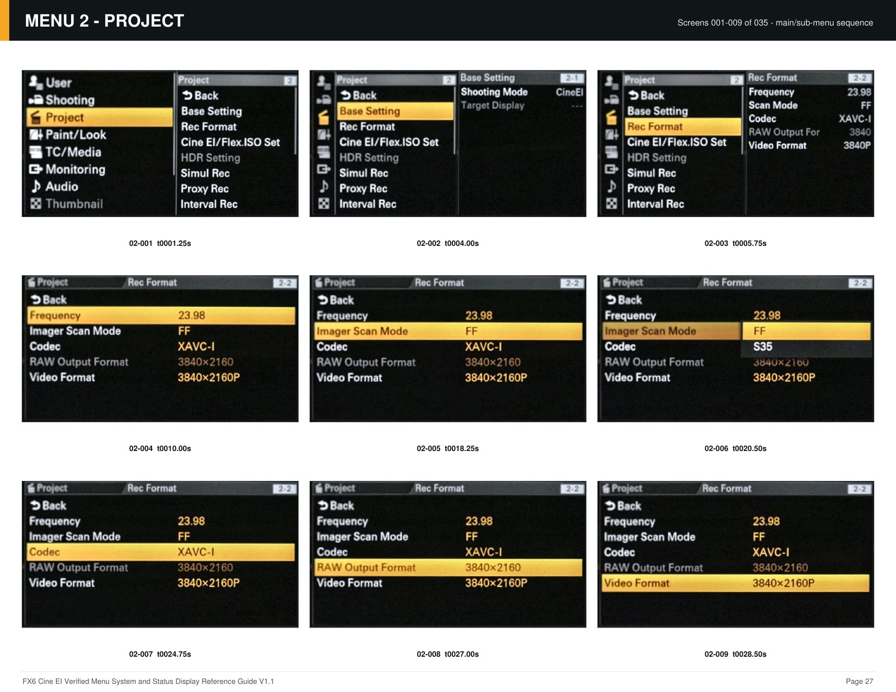The image size is (896, 692).
Task: Click Project breadcrumb icon in screen 02-007
Action: tap(31, 488)
